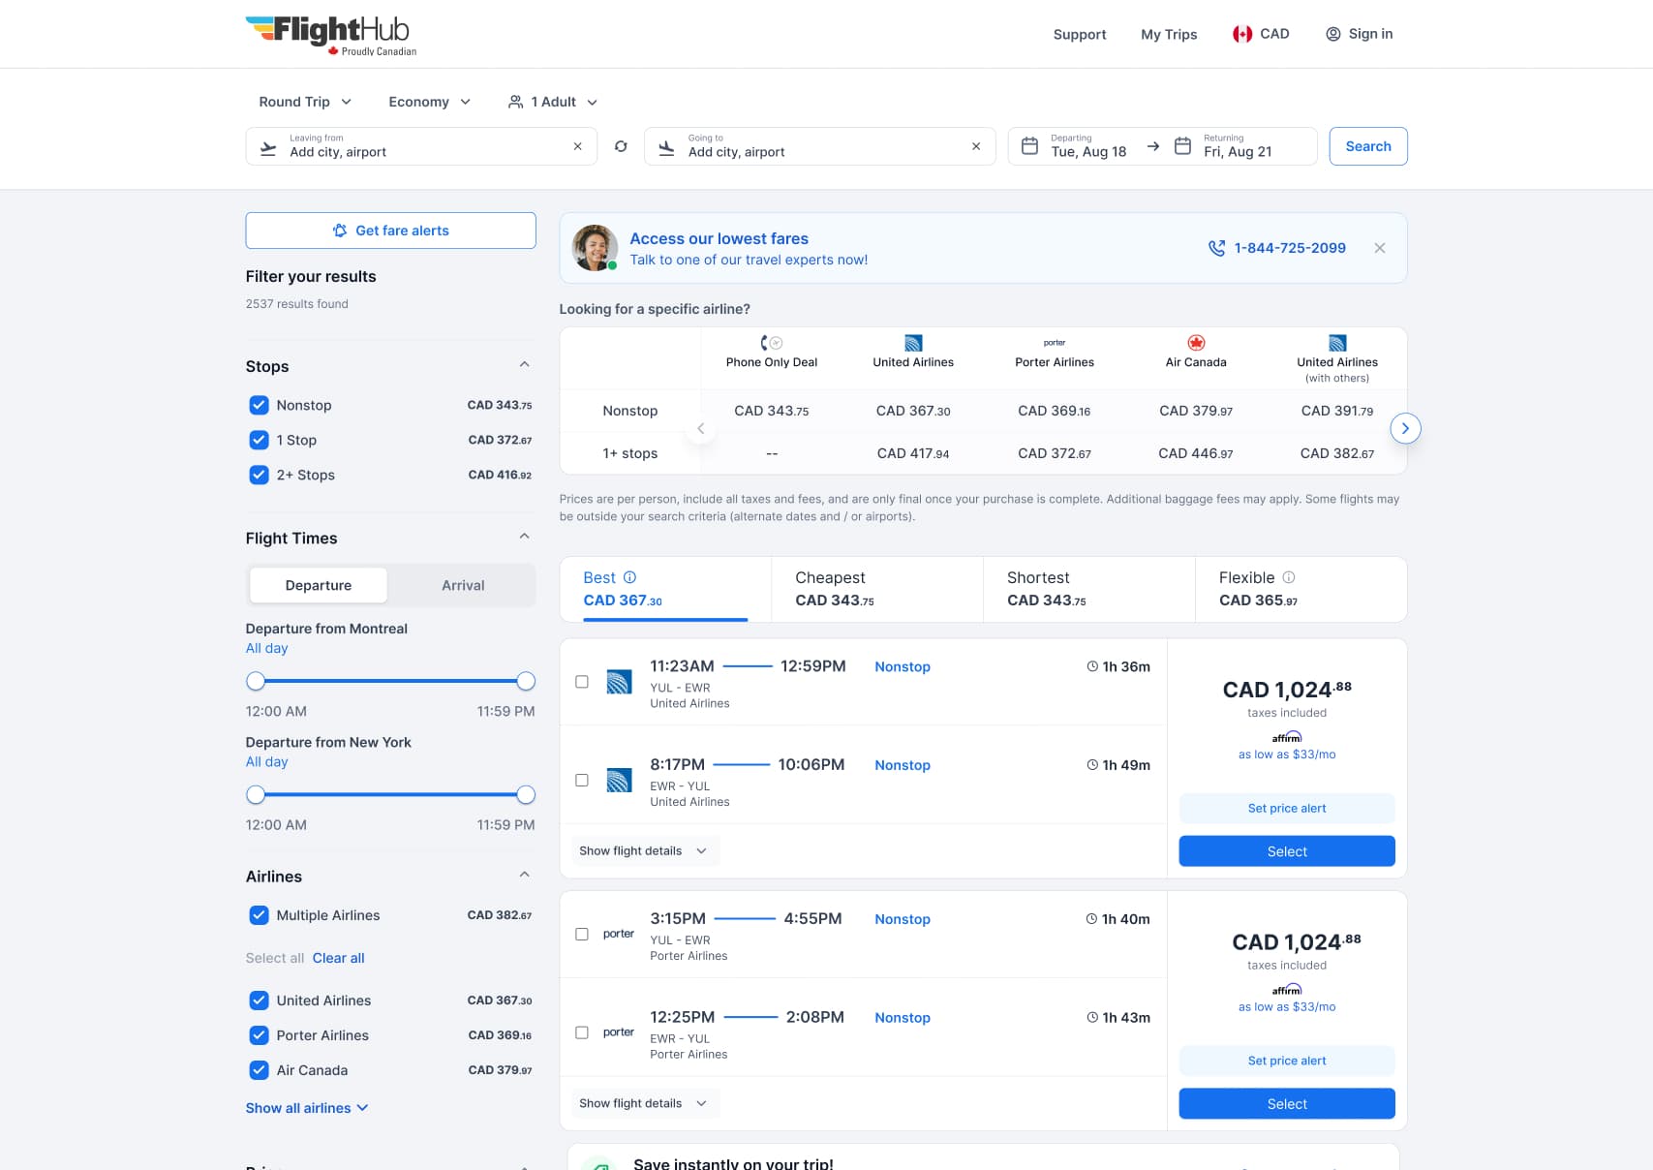The height and width of the screenshot is (1170, 1653).
Task: Select the Departure flight times tab
Action: pyautogui.click(x=319, y=585)
